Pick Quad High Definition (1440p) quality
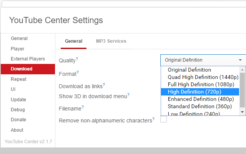Image resolution: width=246 pixels, height=154 pixels. tap(200, 77)
